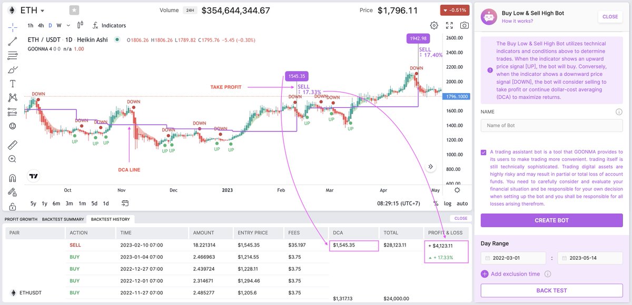Open the go-to-date calendar icon
Image resolution: width=632 pixels, height=305 pixels.
[125, 203]
